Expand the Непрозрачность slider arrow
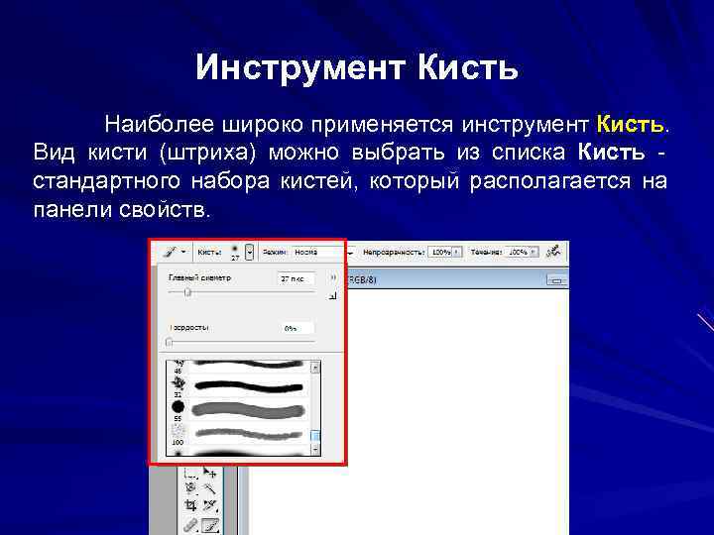This screenshot has width=714, height=535. (457, 252)
